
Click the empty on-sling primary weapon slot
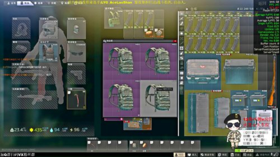tap(35, 73)
